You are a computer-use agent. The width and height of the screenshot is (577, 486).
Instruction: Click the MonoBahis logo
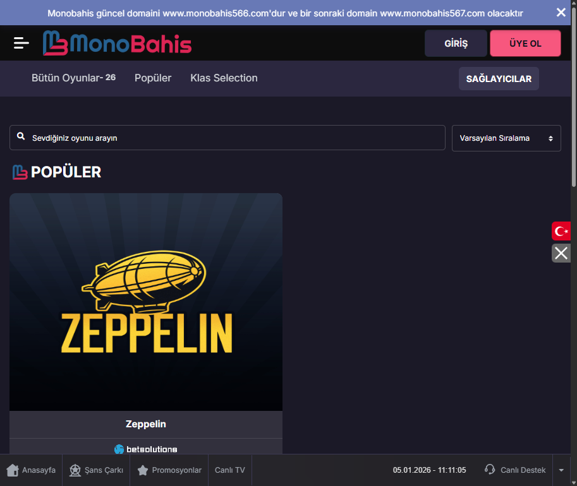(117, 43)
